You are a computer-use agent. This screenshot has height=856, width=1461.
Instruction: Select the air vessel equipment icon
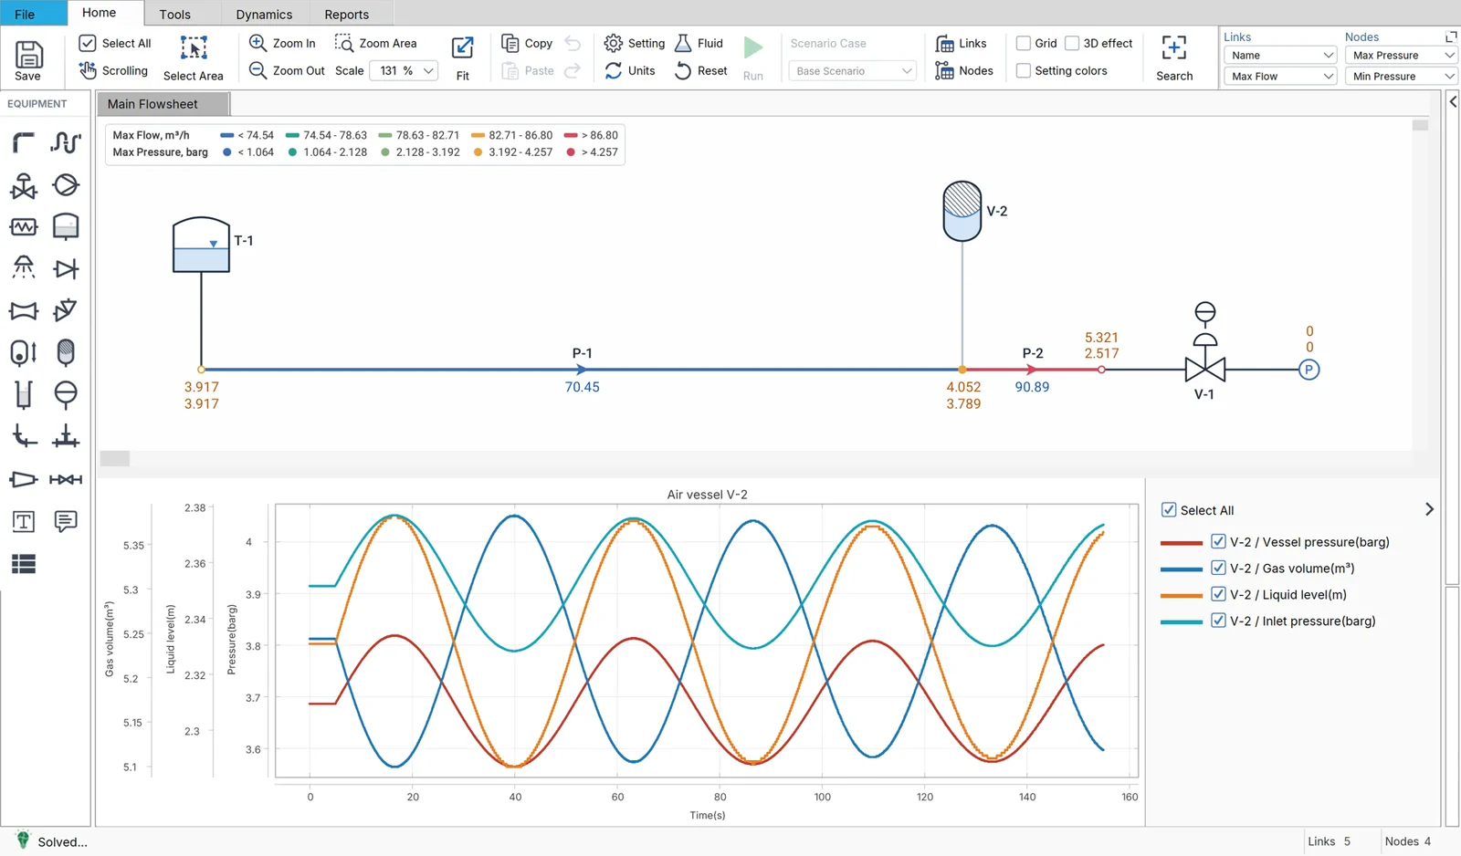pyautogui.click(x=66, y=352)
